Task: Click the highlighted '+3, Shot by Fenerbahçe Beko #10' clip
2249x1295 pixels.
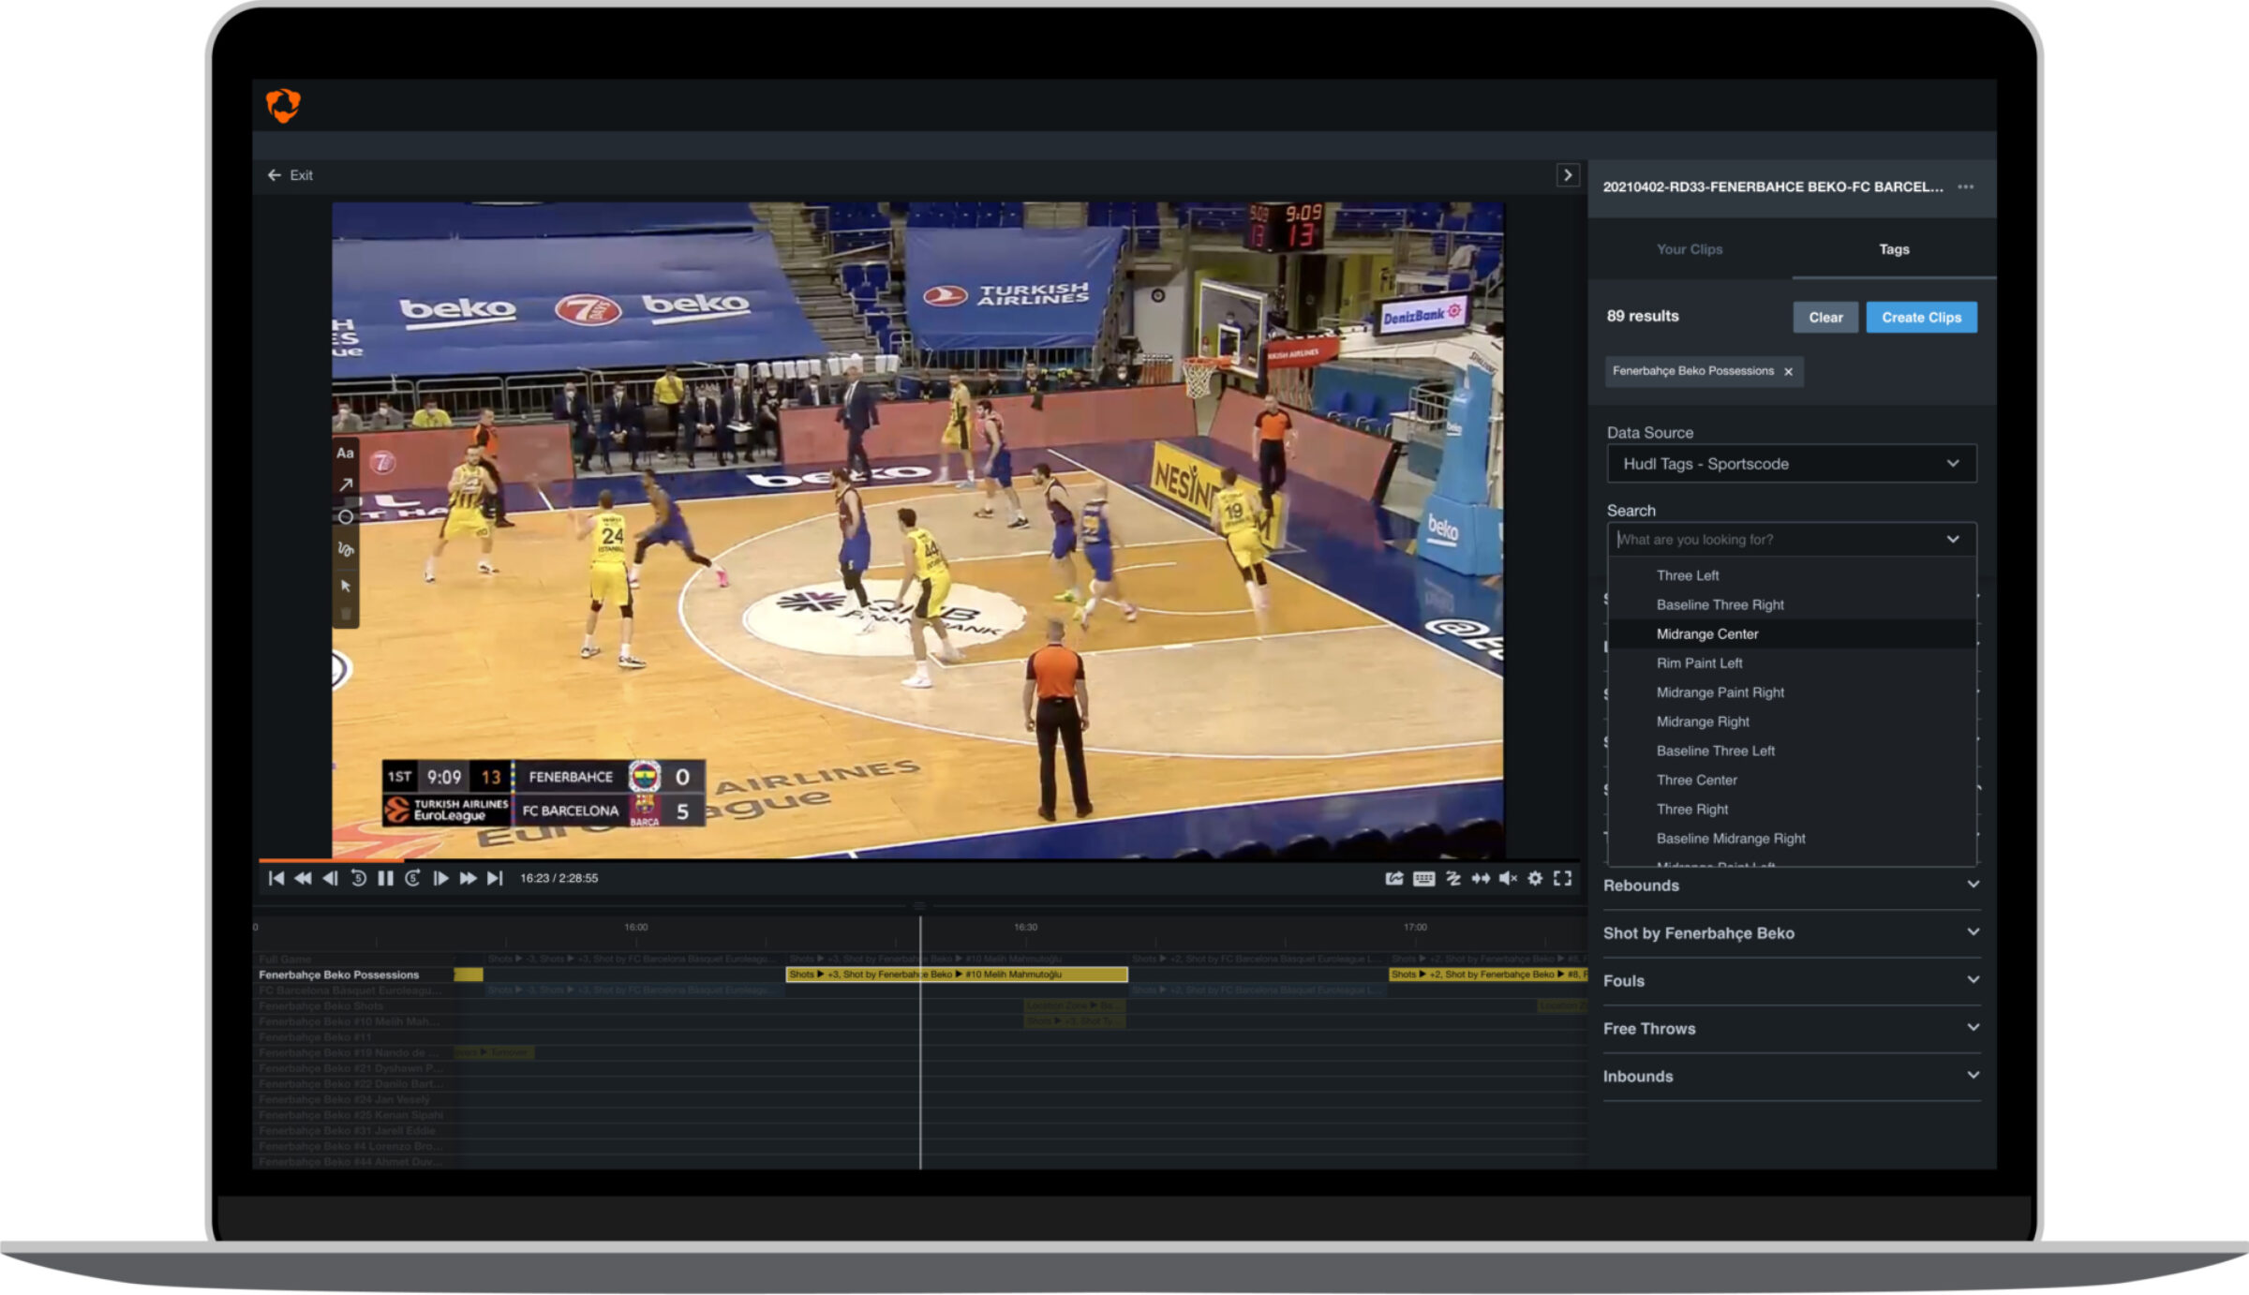Action: coord(956,975)
